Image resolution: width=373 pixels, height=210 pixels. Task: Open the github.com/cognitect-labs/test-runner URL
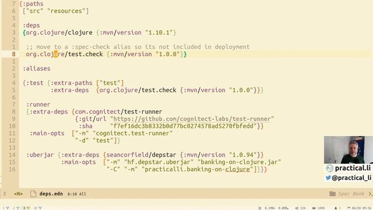pyautogui.click(x=192, y=119)
